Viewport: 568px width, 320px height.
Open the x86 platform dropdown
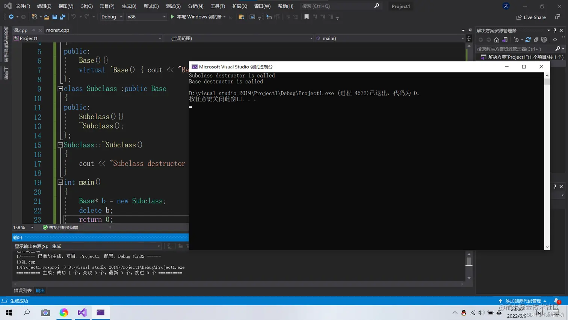(146, 17)
